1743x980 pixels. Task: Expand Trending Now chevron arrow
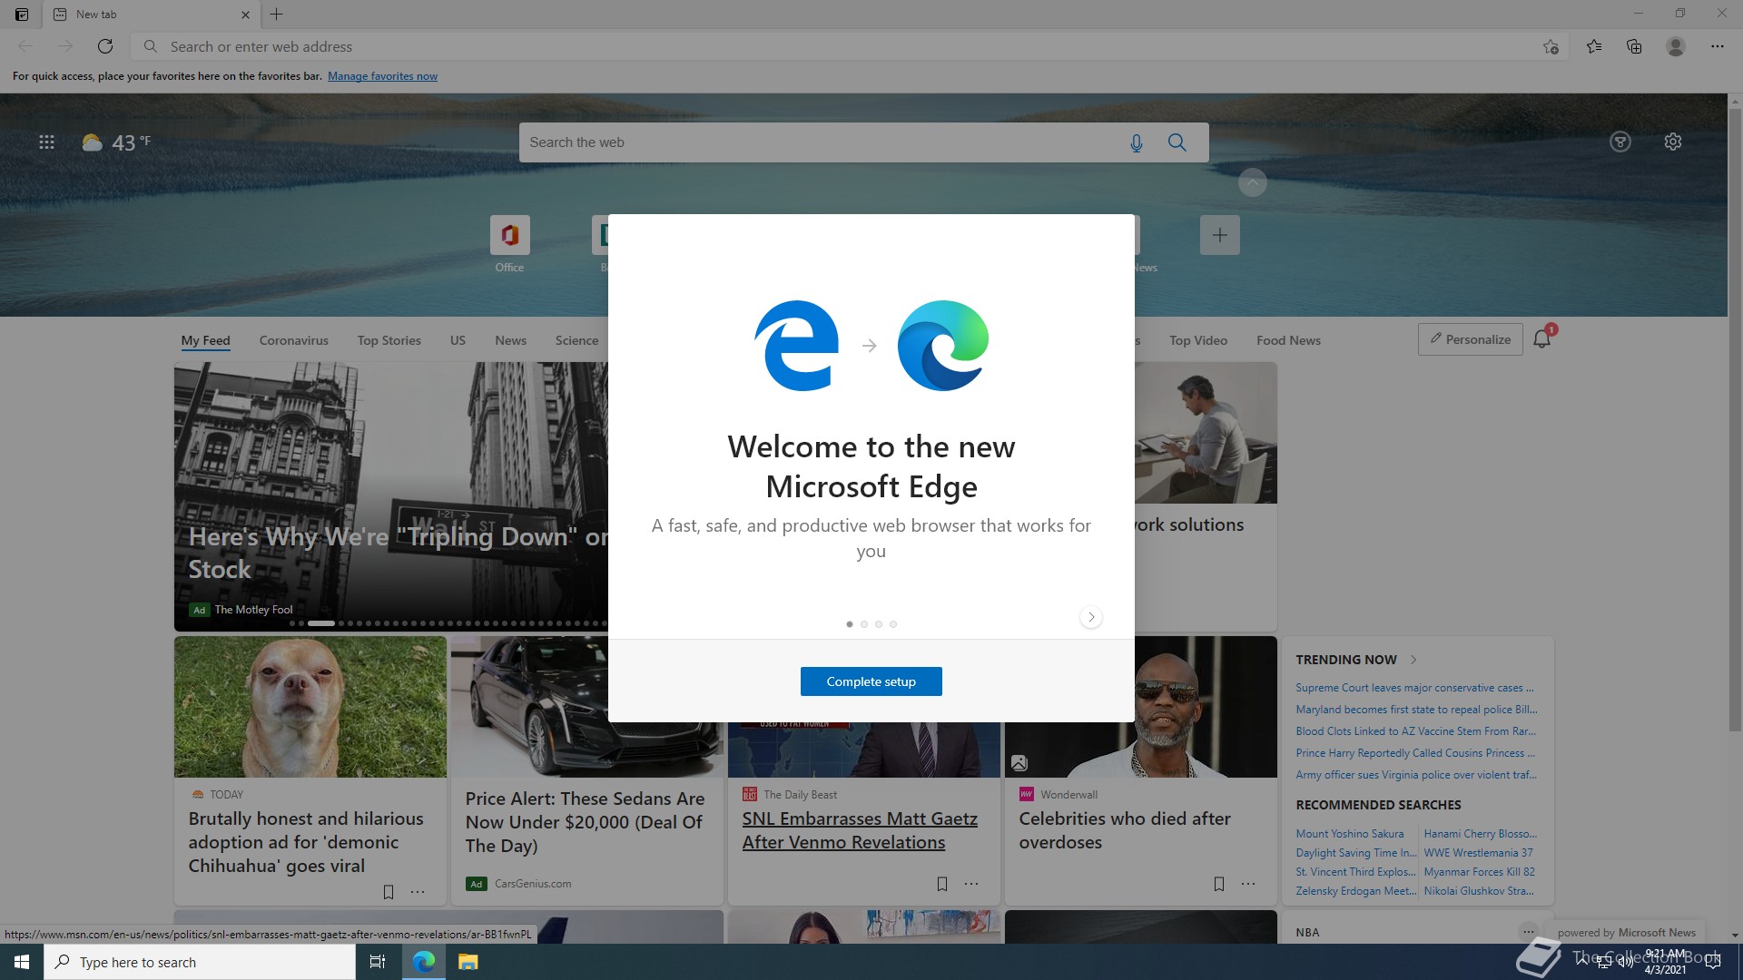tap(1413, 660)
